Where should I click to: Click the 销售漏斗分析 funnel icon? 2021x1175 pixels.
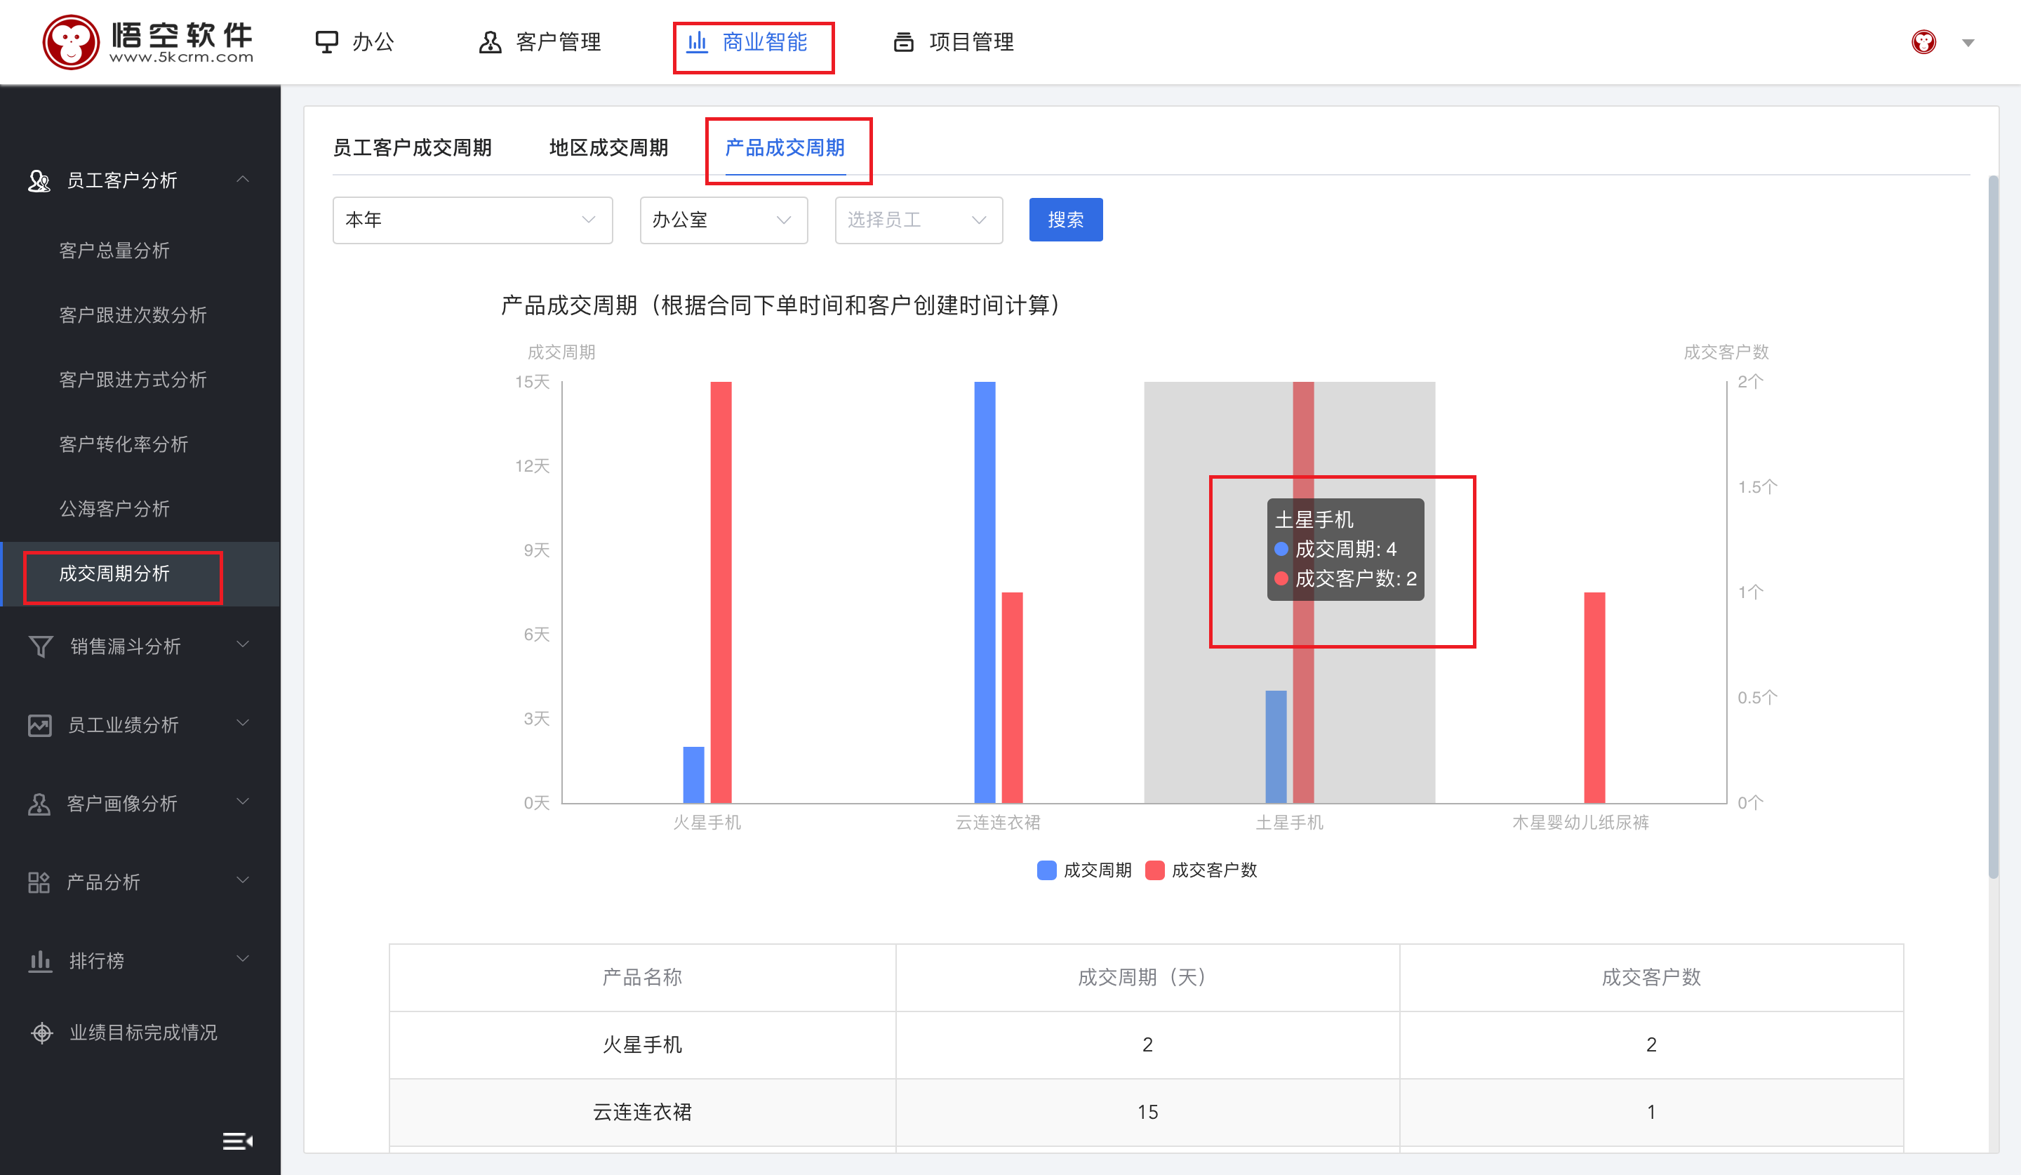click(x=40, y=646)
